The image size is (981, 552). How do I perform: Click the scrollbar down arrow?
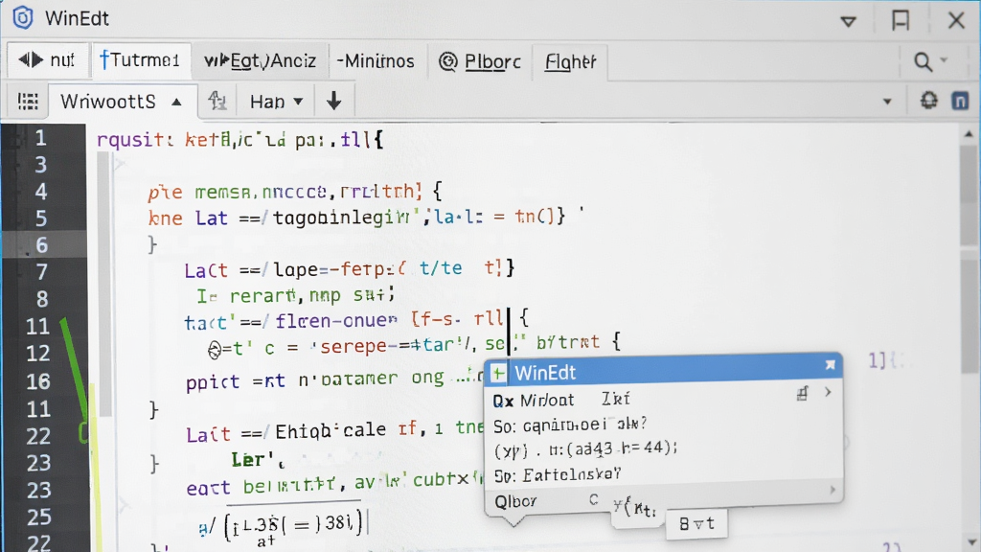click(970, 542)
